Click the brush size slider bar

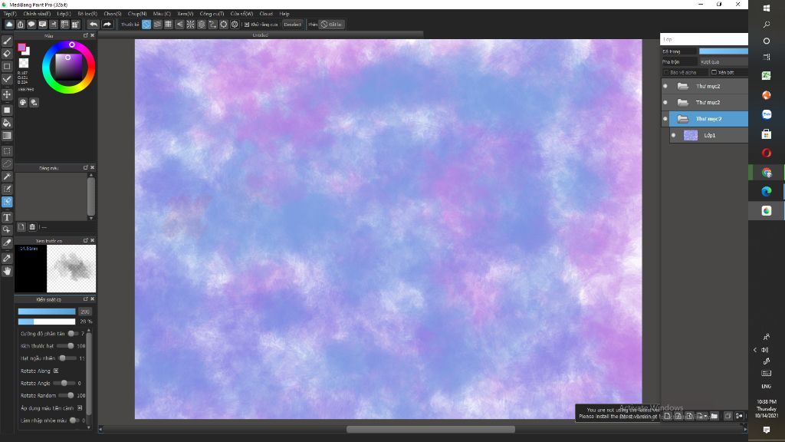[47, 312]
